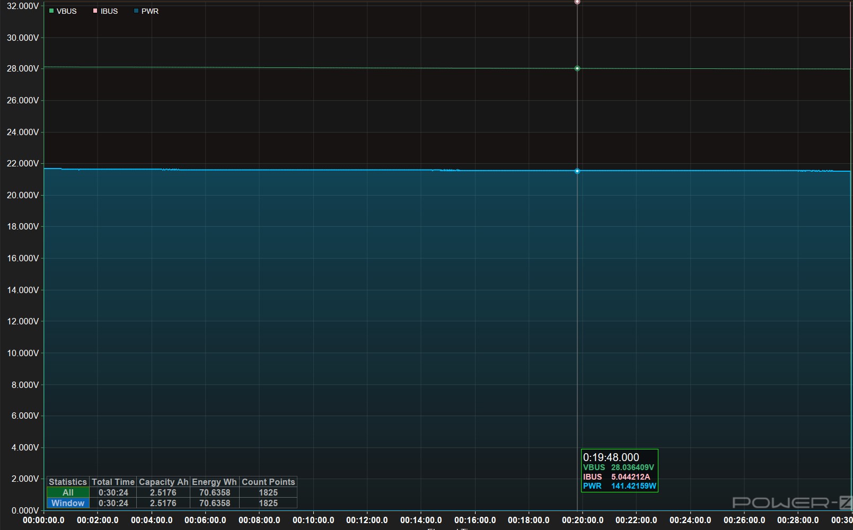Click the Energy Wh column header

(x=214, y=482)
